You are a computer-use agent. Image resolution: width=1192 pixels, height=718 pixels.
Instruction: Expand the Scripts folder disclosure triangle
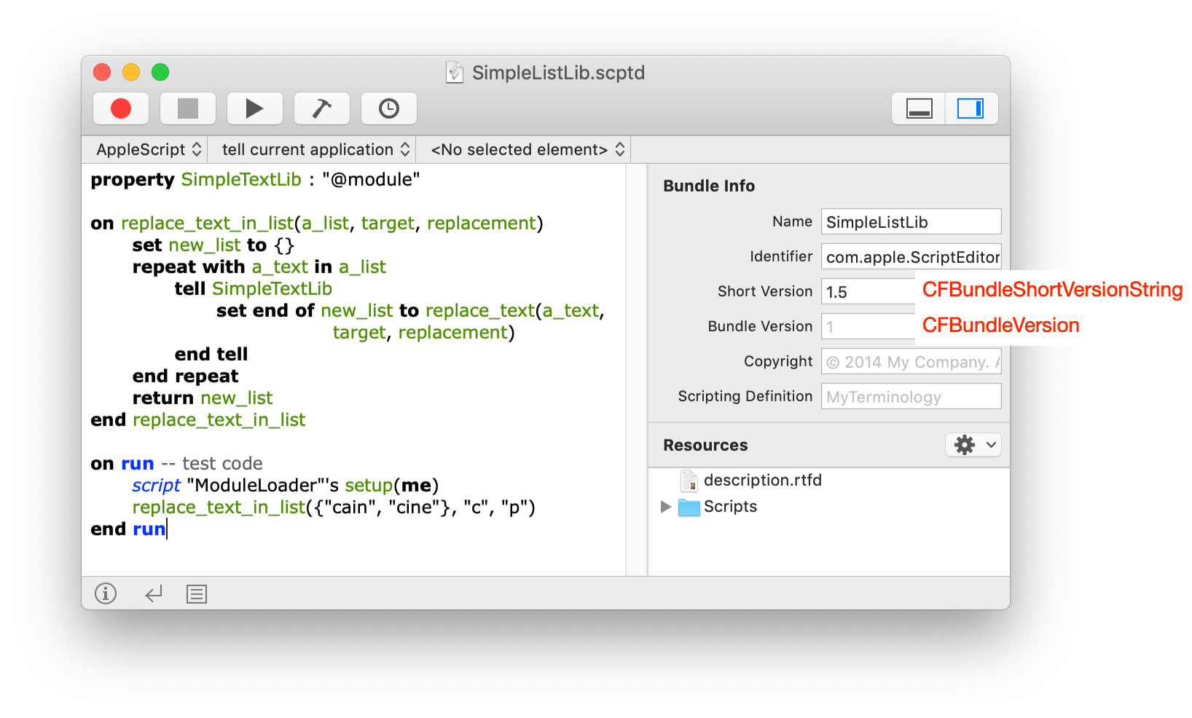[665, 507]
